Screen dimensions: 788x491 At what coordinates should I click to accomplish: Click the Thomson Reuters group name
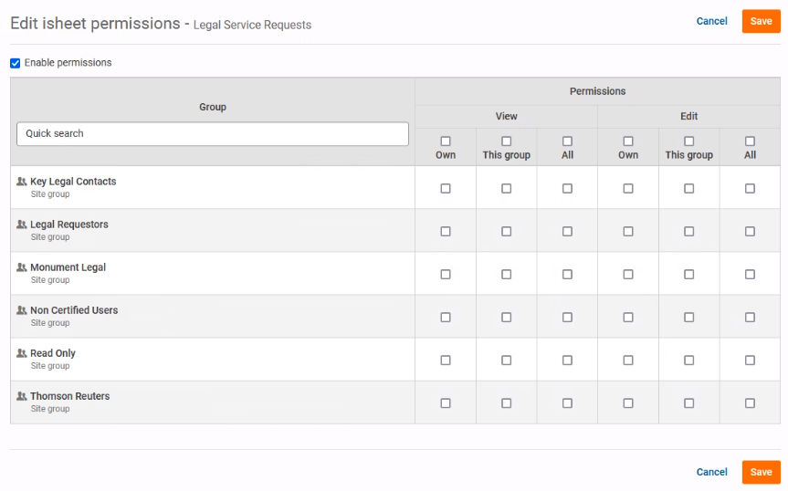coord(70,396)
